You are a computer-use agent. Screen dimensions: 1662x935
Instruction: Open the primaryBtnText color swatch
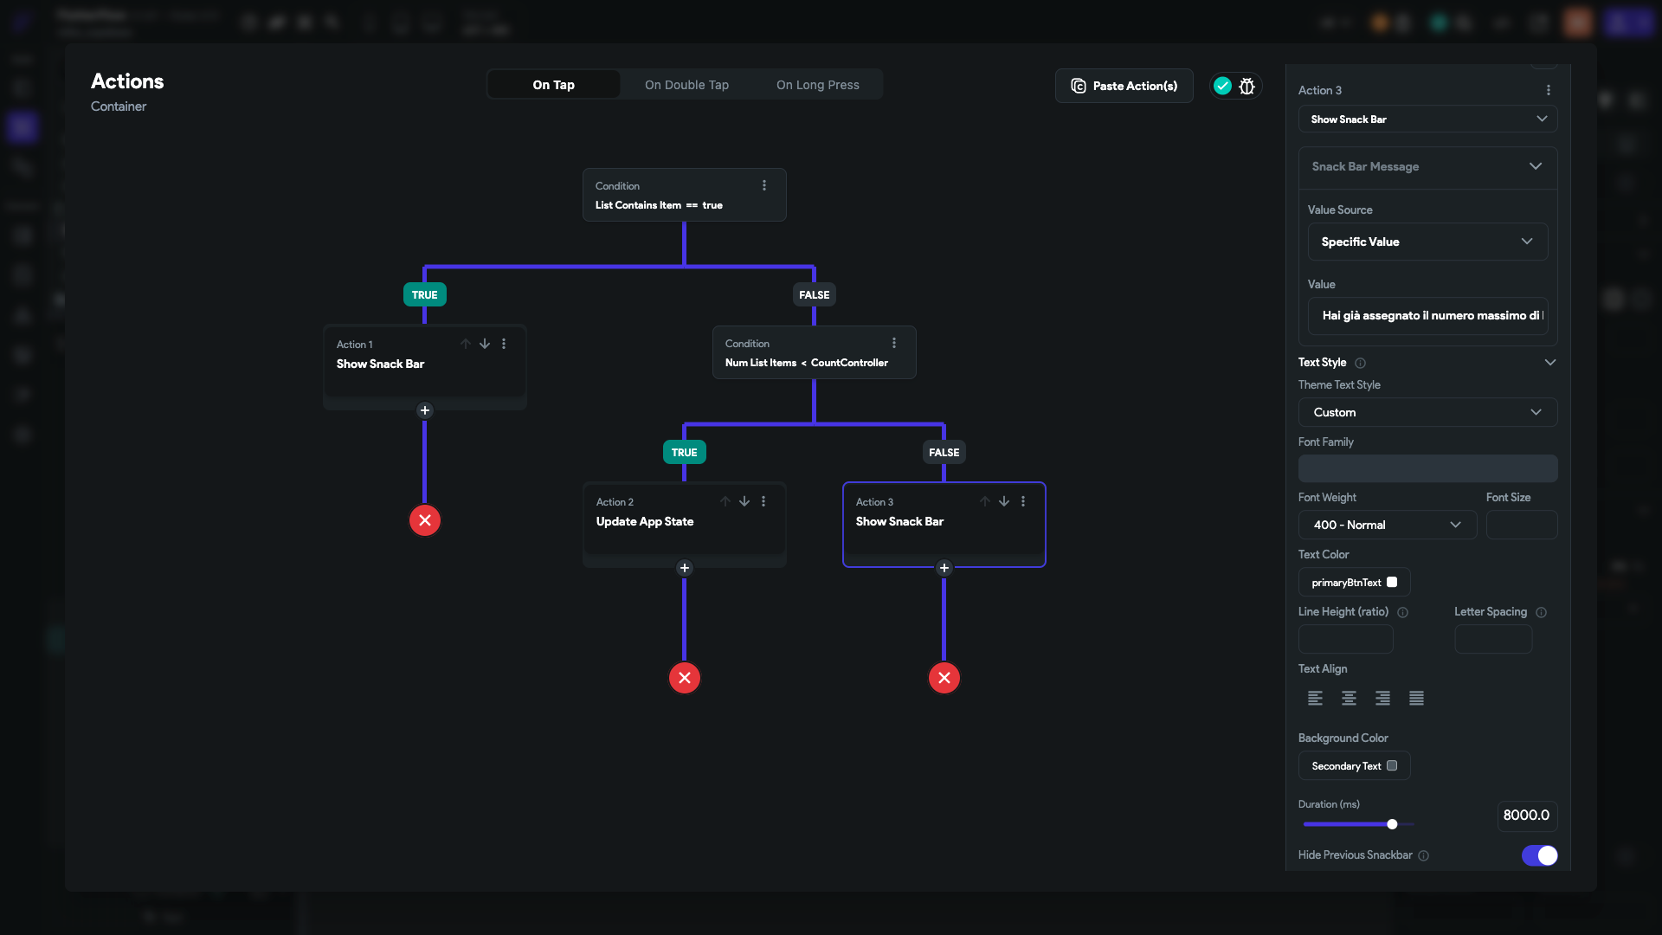1393,583
